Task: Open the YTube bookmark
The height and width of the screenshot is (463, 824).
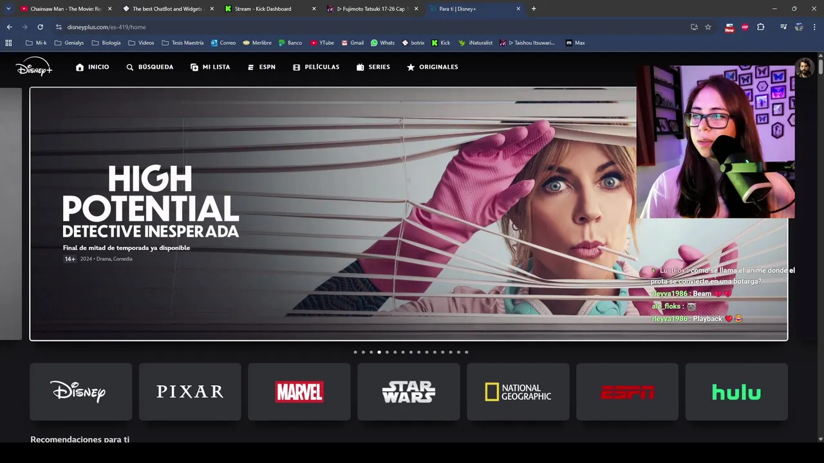Action: click(x=322, y=43)
